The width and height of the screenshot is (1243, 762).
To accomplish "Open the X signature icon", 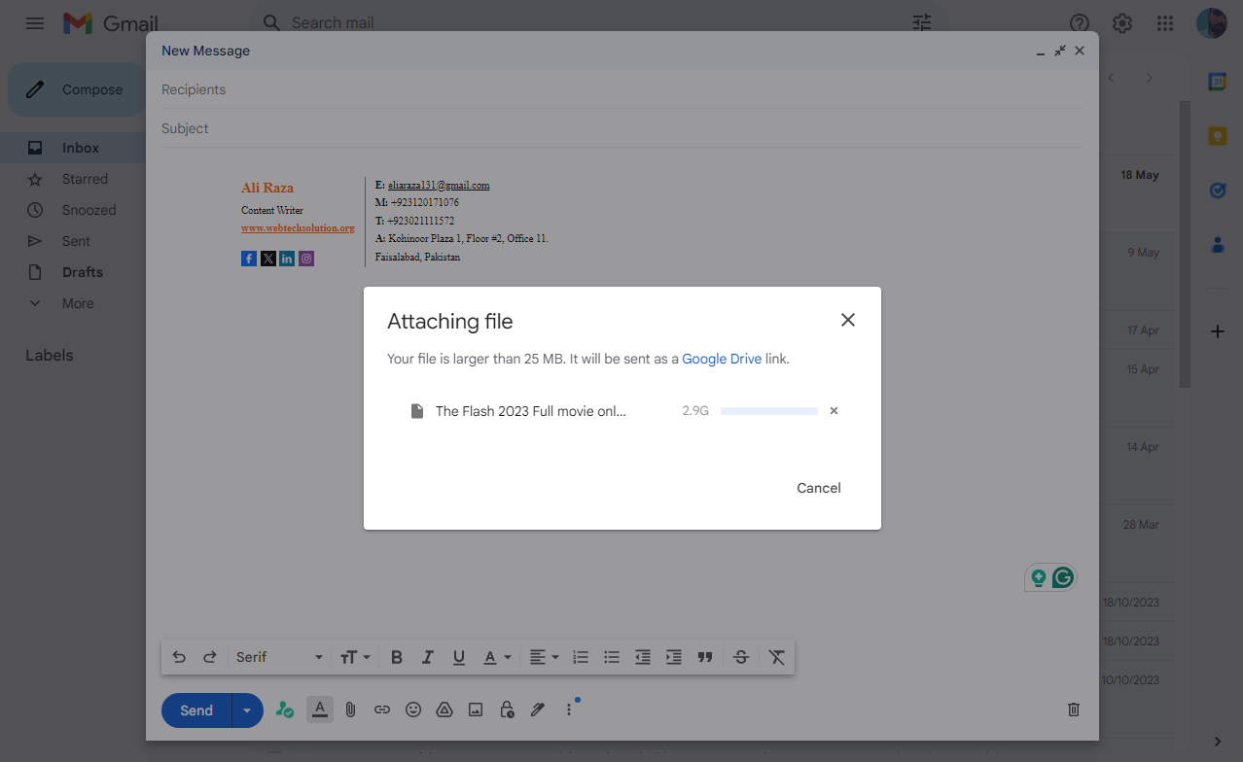I will click(268, 259).
